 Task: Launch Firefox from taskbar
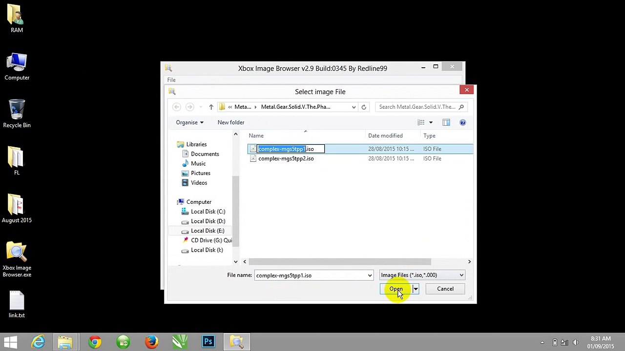click(151, 342)
